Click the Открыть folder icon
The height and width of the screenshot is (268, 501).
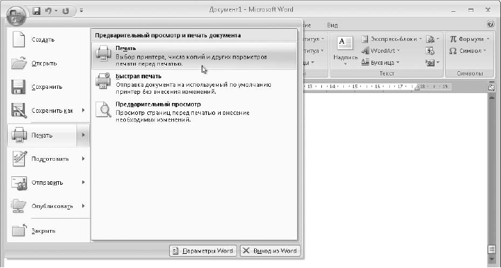pos(19,63)
